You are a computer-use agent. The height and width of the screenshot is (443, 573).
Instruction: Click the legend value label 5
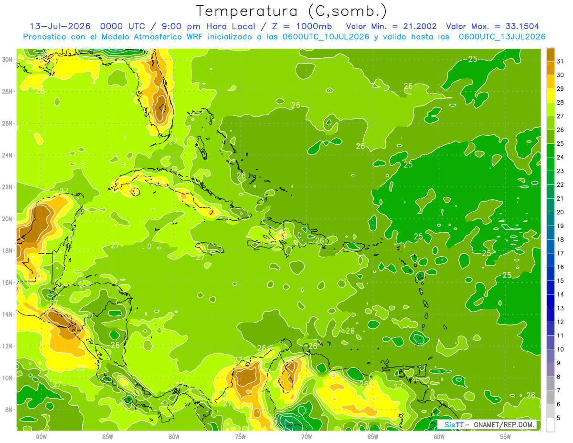(x=559, y=418)
